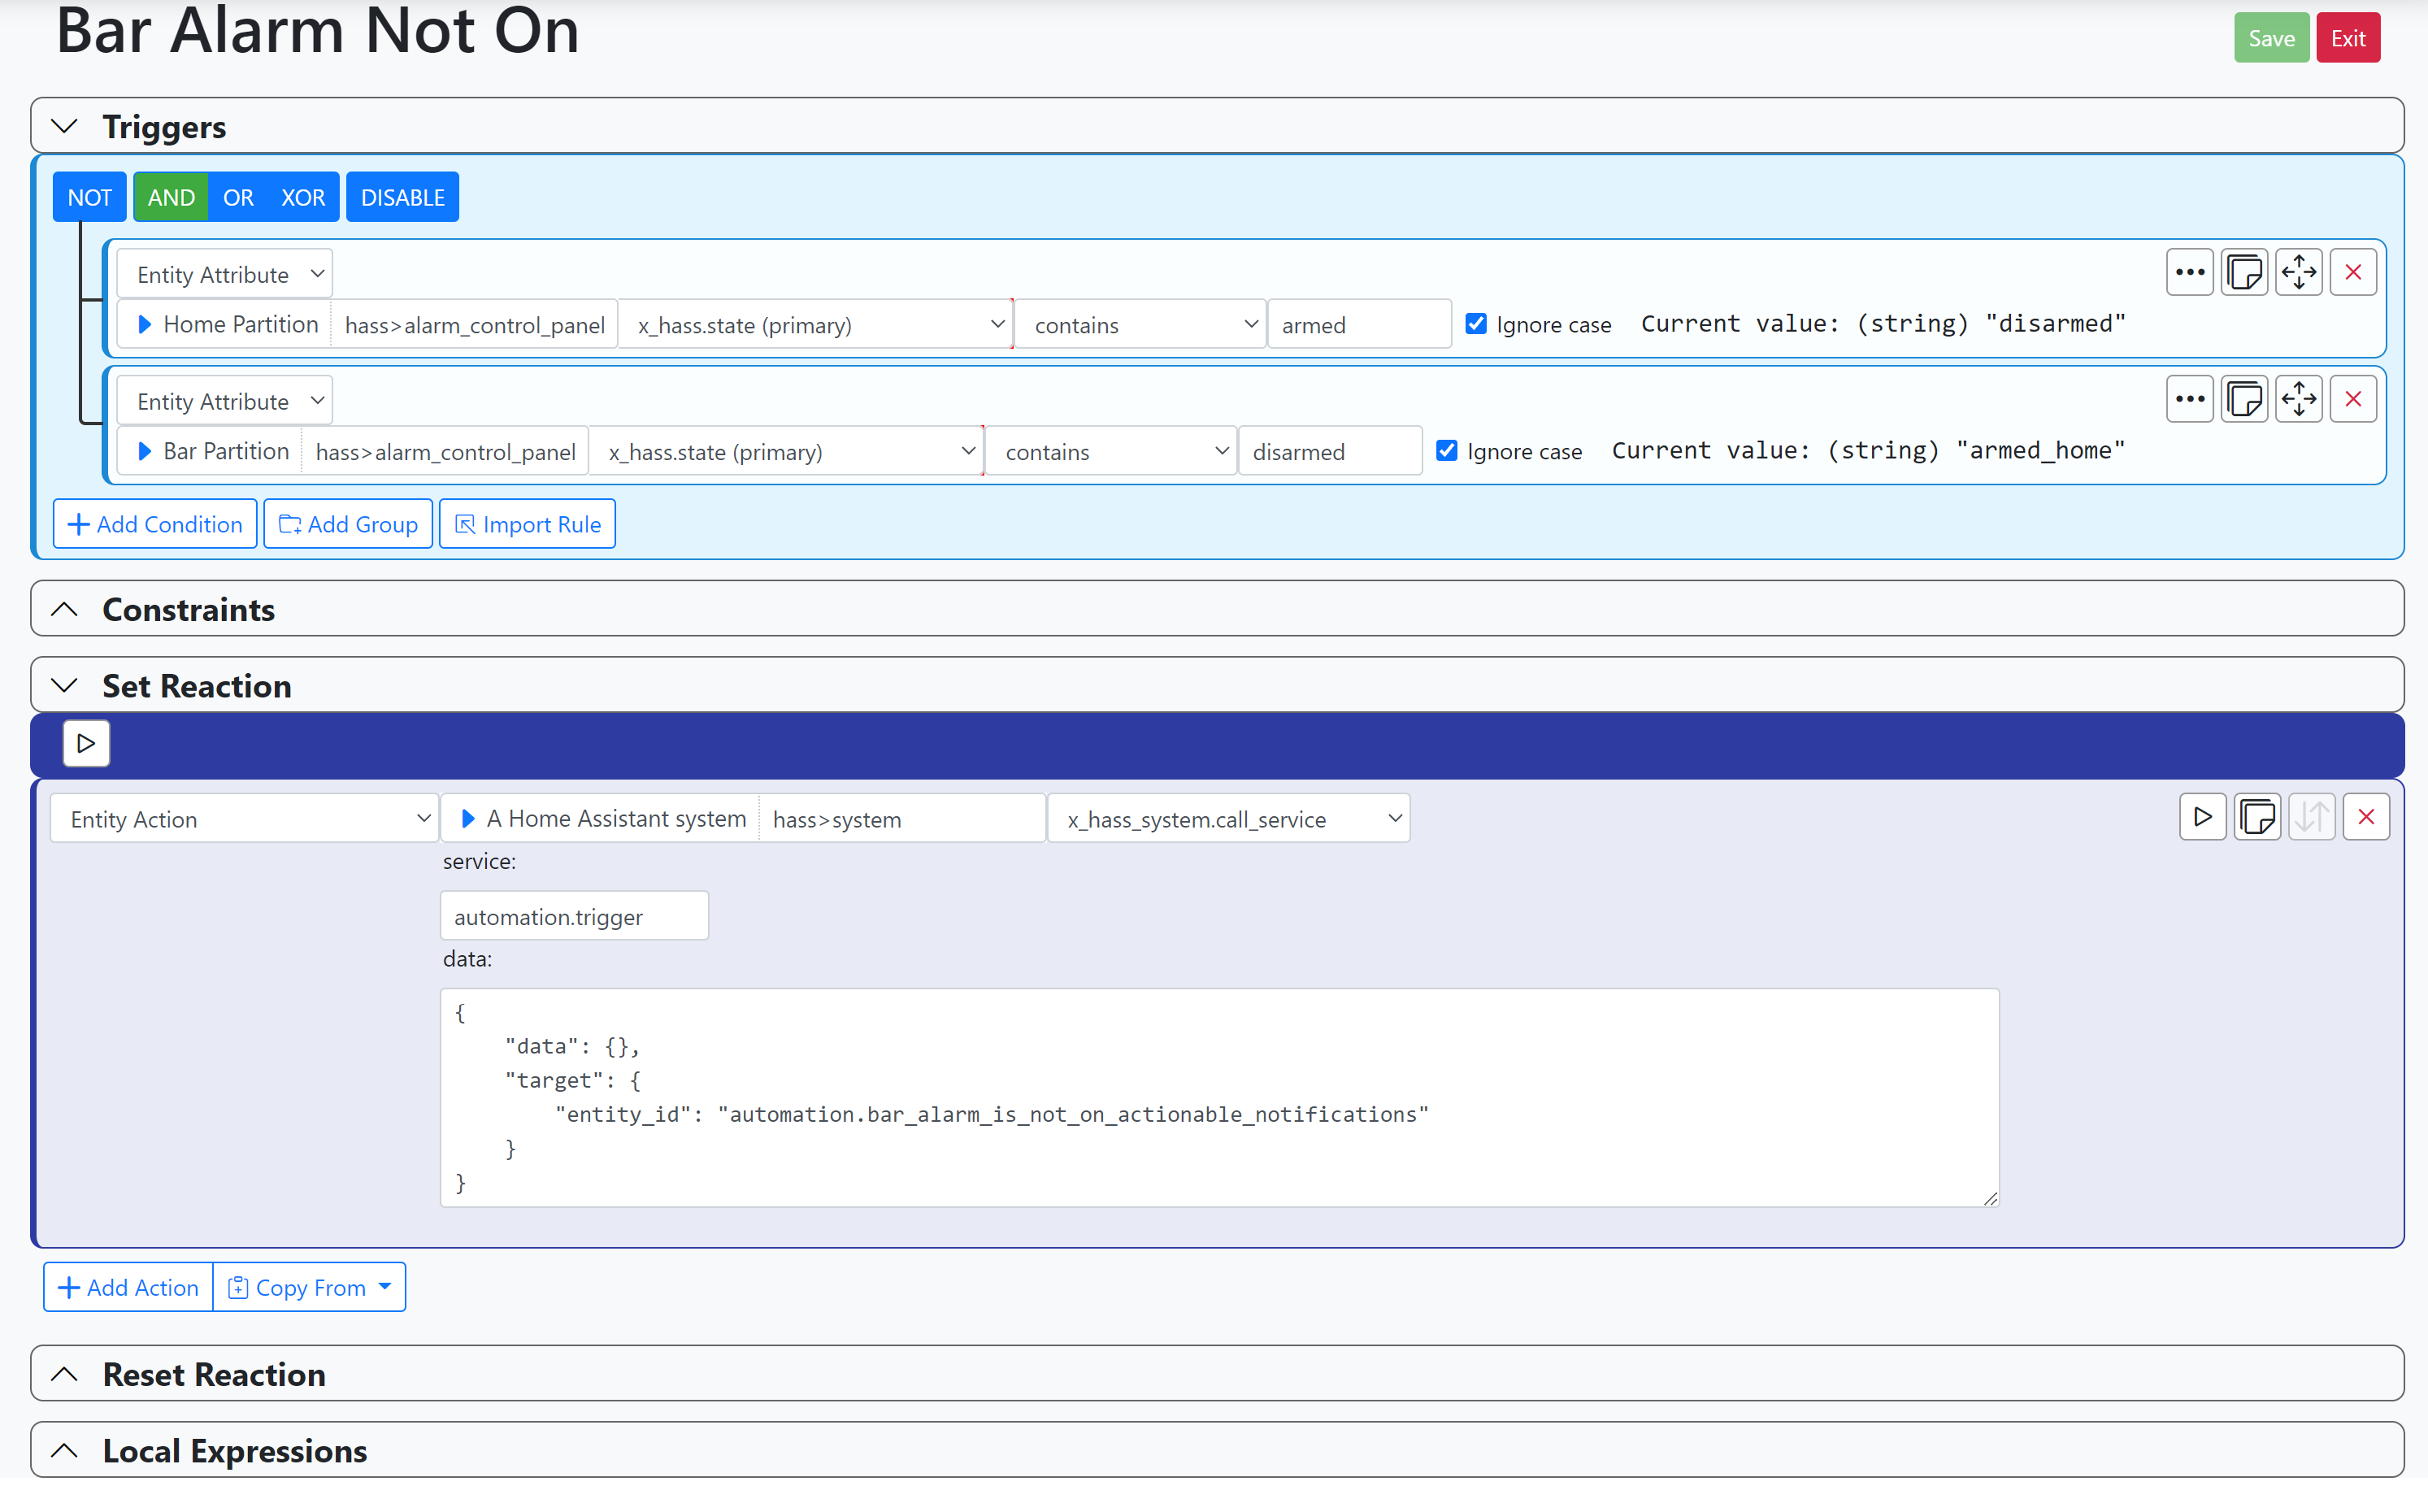The width and height of the screenshot is (2428, 1512).
Task: Open contains operator dropdown for Home Partition
Action: [x=1140, y=325]
